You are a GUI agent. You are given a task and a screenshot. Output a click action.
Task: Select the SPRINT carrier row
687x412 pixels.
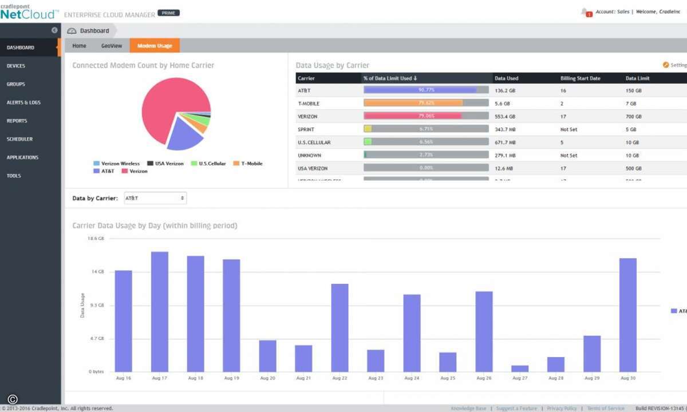pyautogui.click(x=491, y=129)
